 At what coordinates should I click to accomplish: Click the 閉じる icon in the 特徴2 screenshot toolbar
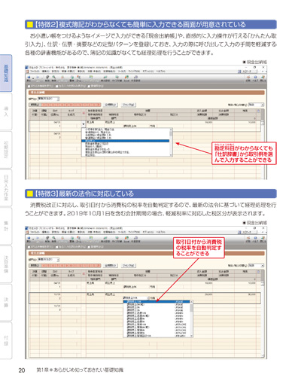point(263,78)
